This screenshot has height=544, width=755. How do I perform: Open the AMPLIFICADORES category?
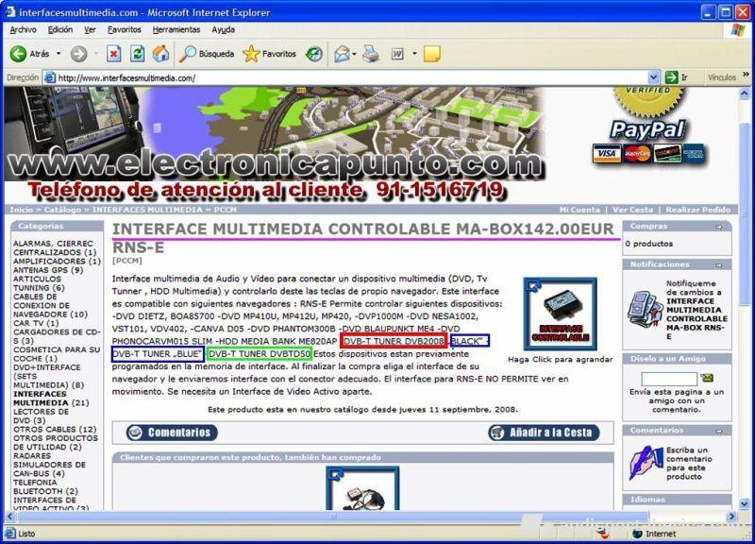tap(57, 262)
